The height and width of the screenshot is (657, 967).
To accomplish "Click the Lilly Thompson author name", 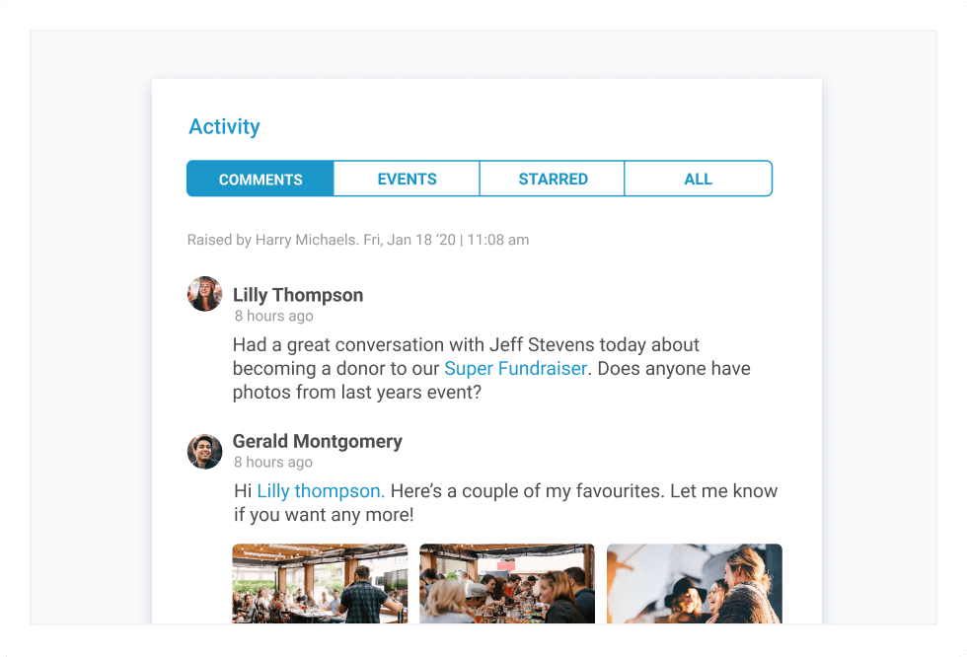I will point(298,295).
